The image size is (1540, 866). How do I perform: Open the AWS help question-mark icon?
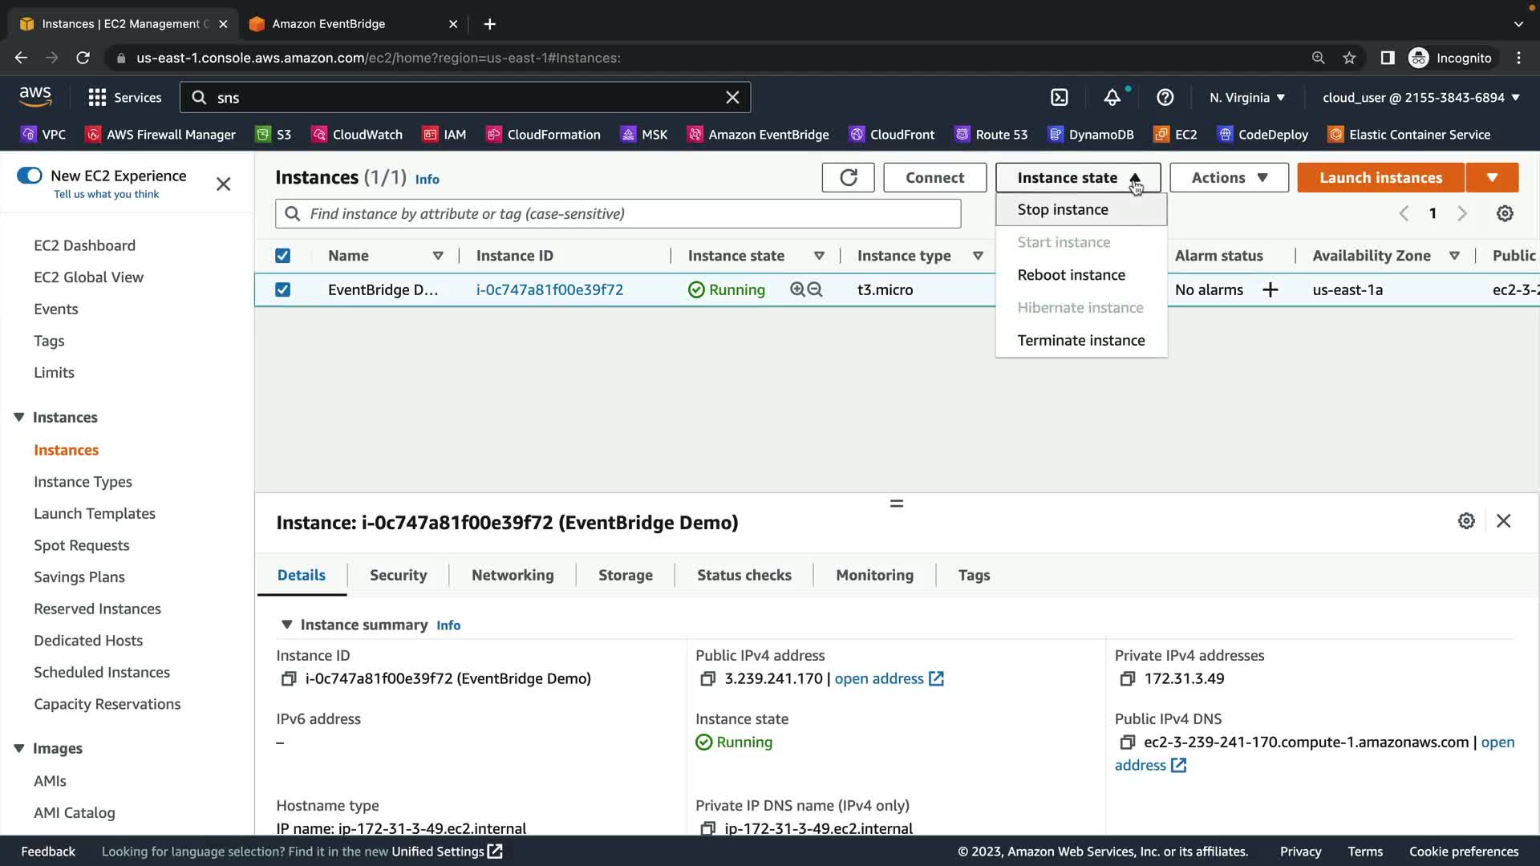(x=1165, y=98)
